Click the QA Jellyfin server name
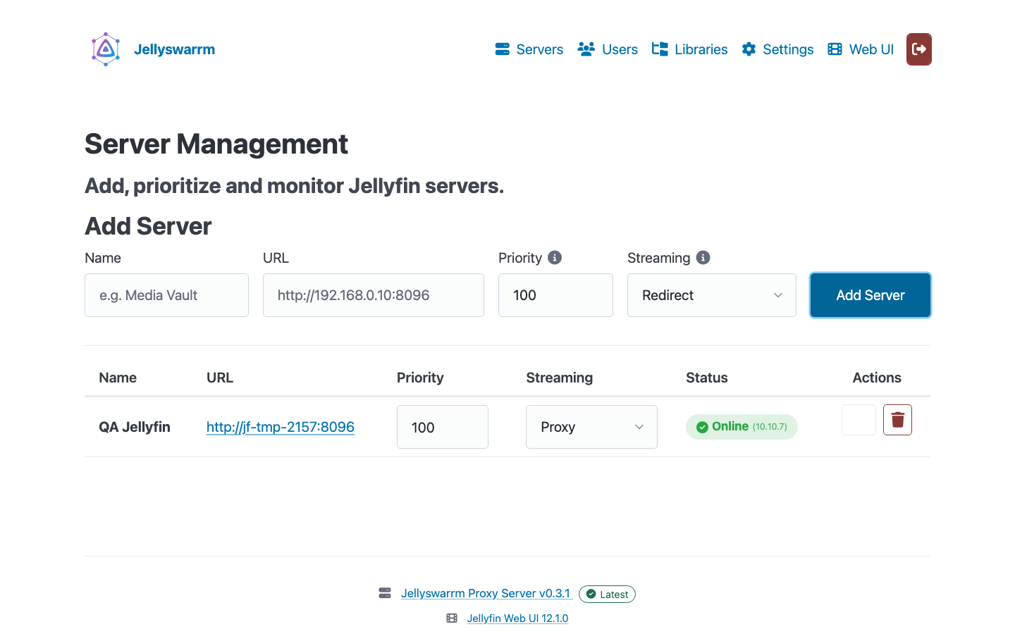This screenshot has height=634, width=1015. pos(135,427)
